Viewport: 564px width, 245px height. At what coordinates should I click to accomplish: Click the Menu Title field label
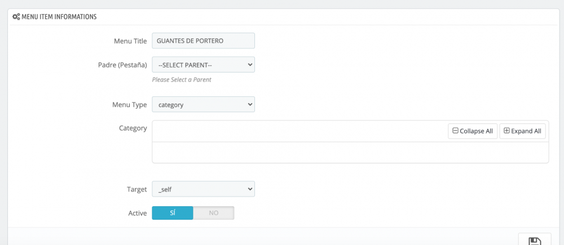point(130,41)
